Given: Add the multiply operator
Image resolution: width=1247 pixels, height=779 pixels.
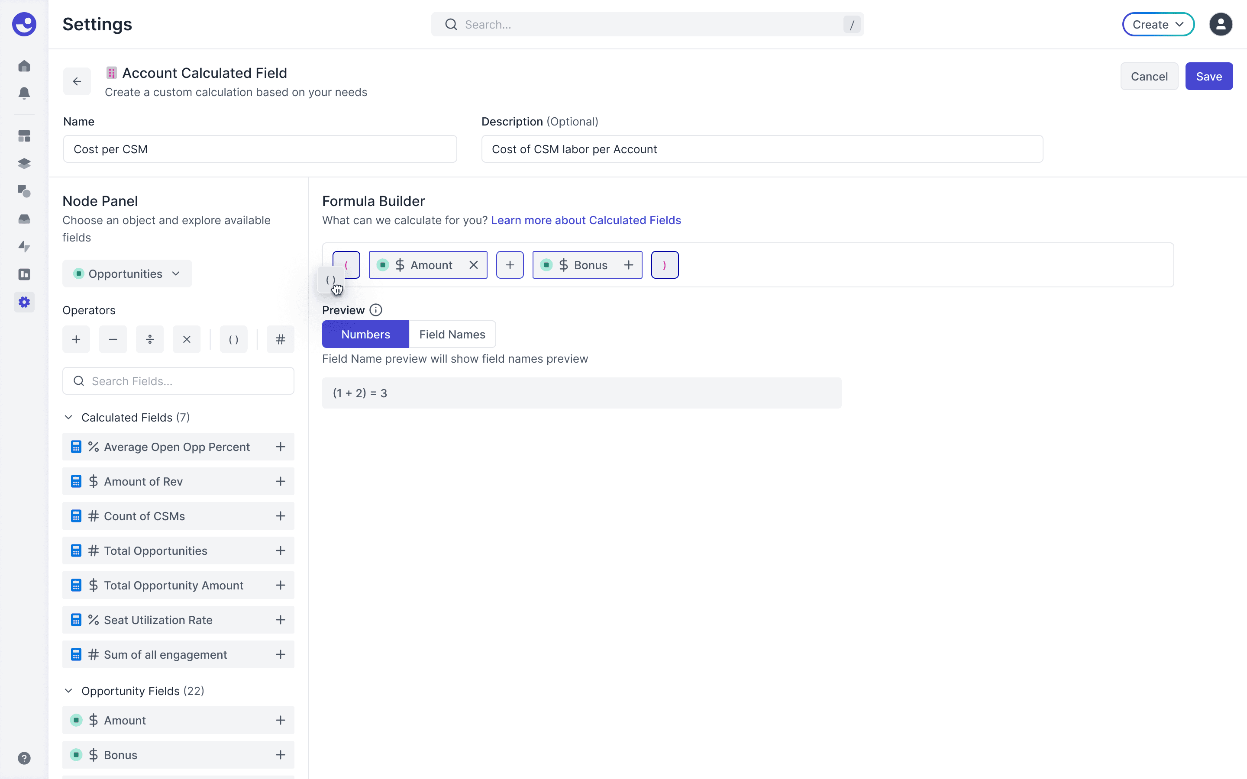Looking at the screenshot, I should tap(187, 340).
